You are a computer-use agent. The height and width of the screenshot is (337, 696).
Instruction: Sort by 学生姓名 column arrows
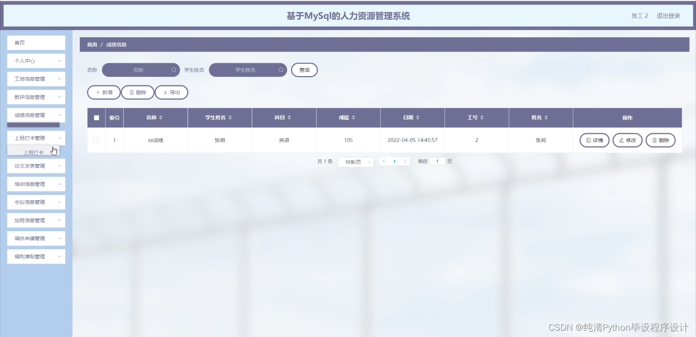(230, 118)
